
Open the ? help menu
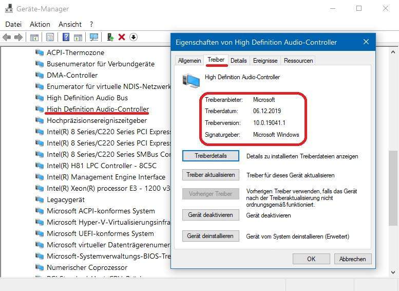coord(91,24)
